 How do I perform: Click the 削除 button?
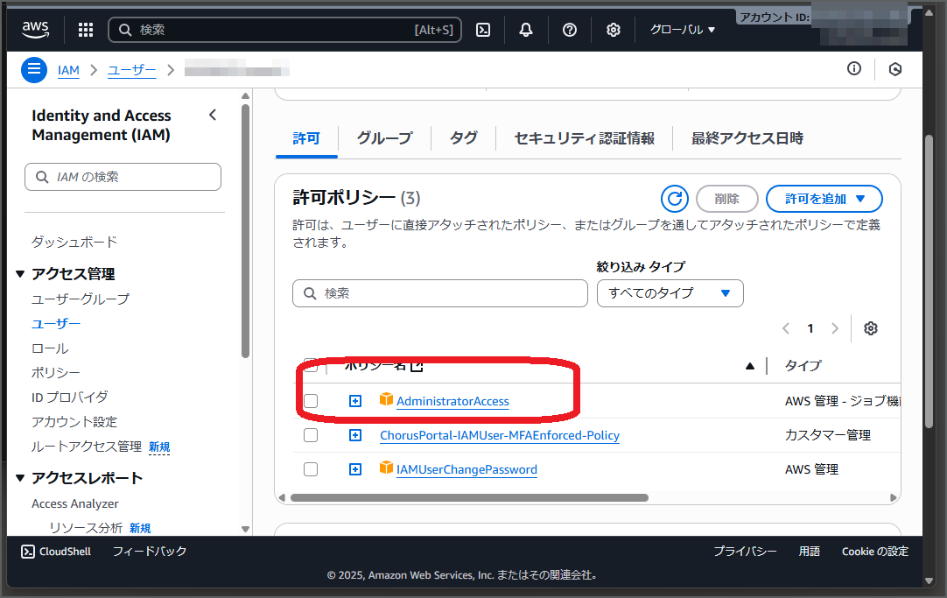click(726, 199)
